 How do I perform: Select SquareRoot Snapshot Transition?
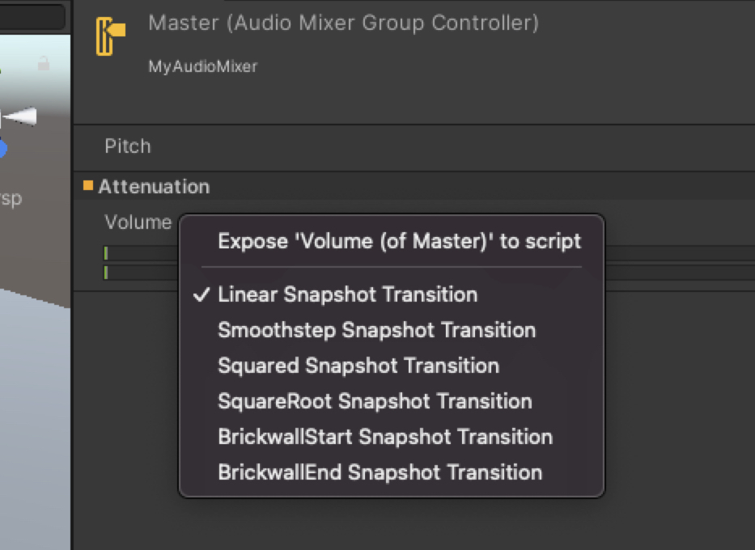click(374, 401)
